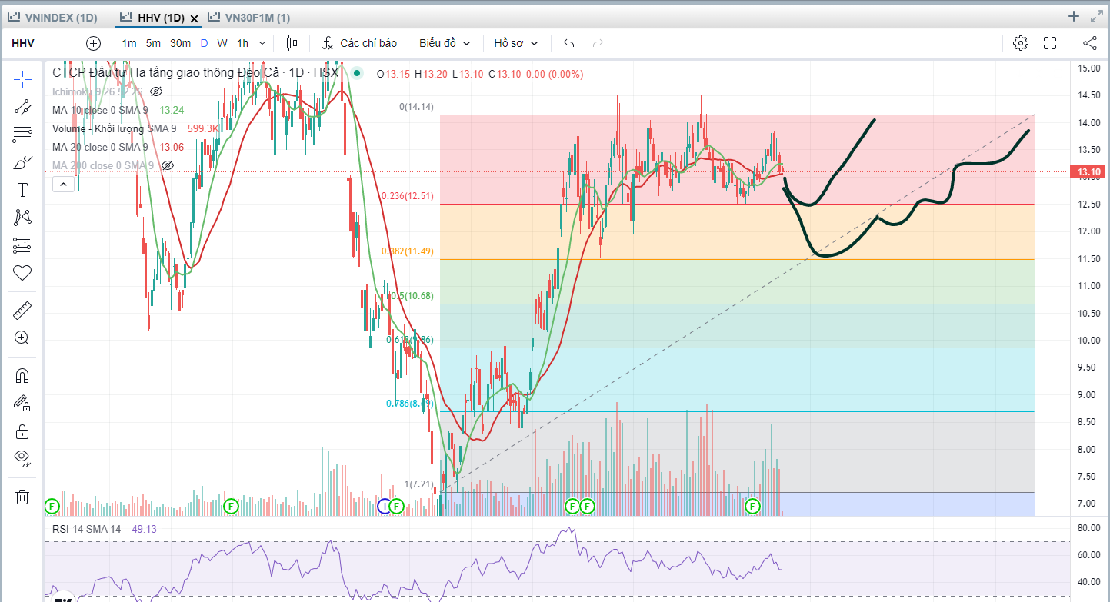Open the Hồ sơ dropdown menu
This screenshot has width=1110, height=602.
click(516, 43)
